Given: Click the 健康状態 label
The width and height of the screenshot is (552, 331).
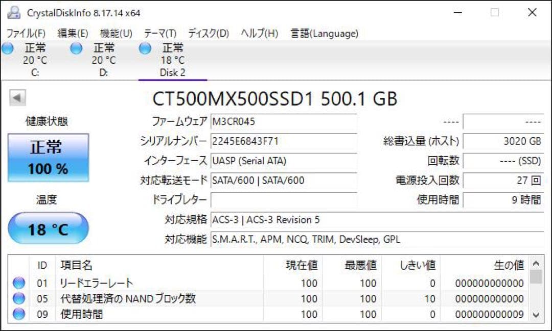Looking at the screenshot, I should 47,121.
